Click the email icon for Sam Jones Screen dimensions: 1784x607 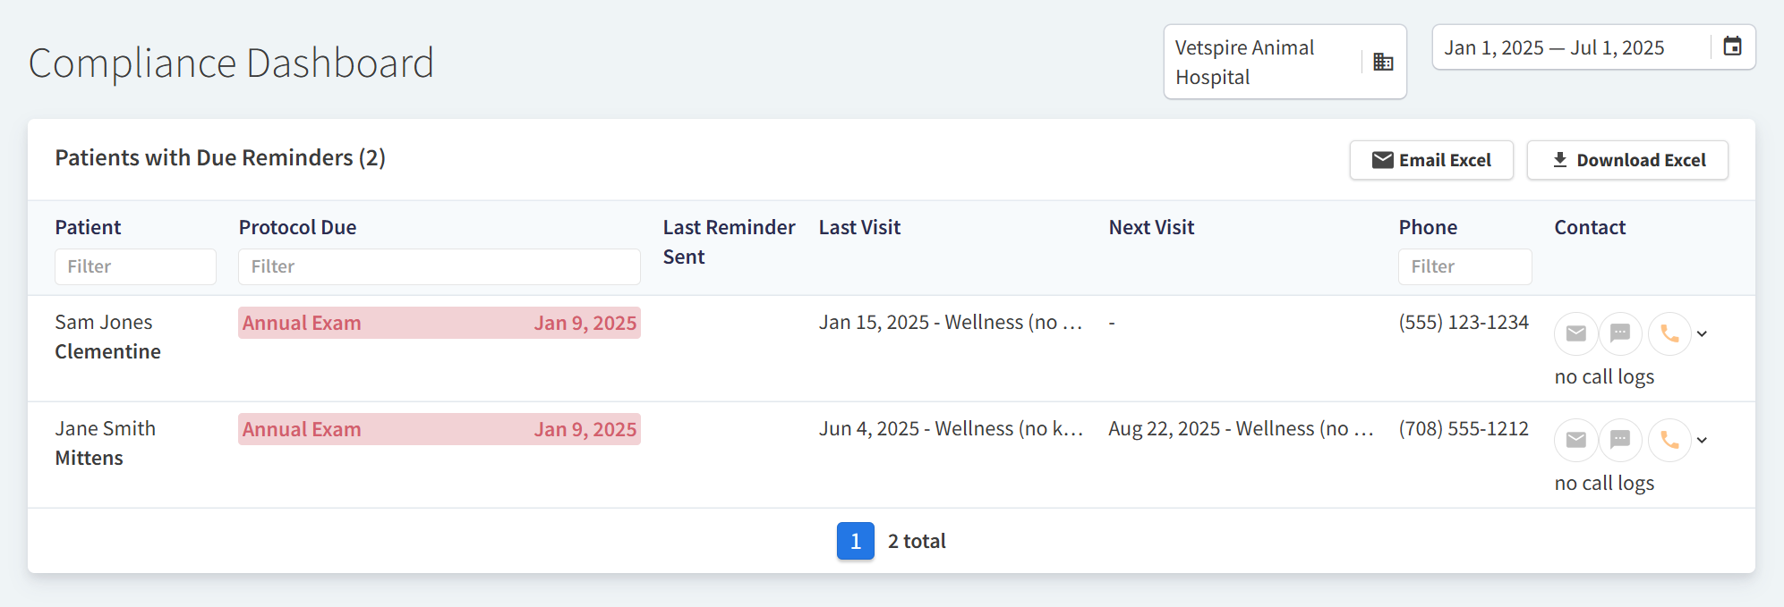1575,333
